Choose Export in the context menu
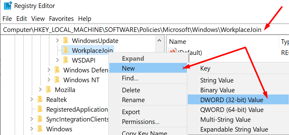289x135 pixels. tap(148, 112)
